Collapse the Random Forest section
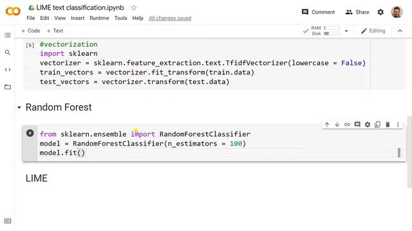The height and width of the screenshot is (231, 412). [19, 107]
